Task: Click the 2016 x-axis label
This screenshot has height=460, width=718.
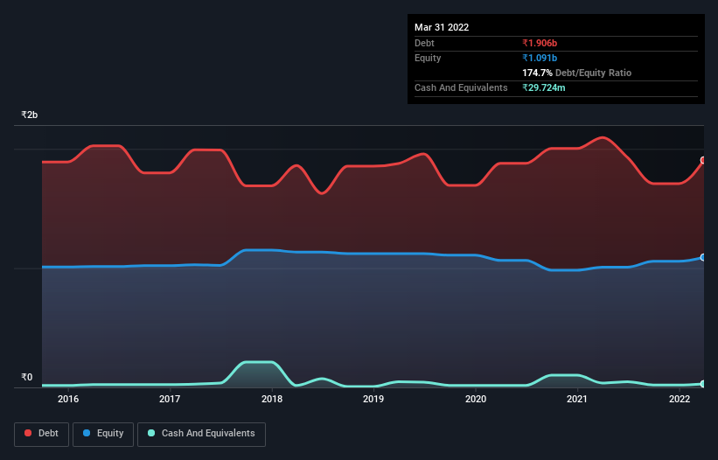Action: tap(68, 399)
